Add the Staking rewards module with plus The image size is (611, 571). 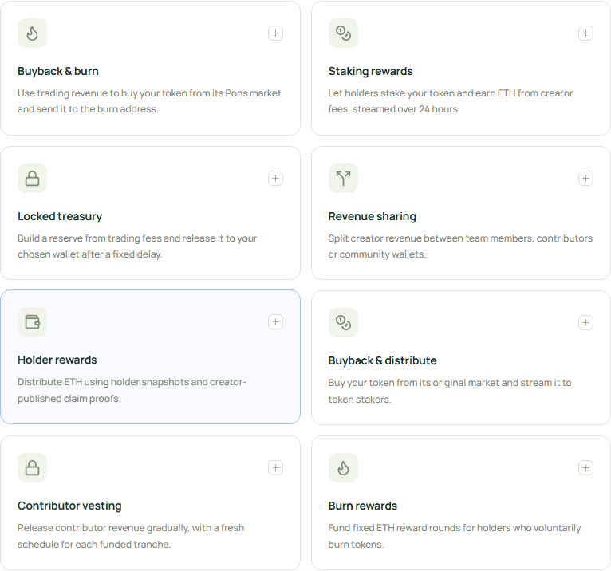585,33
